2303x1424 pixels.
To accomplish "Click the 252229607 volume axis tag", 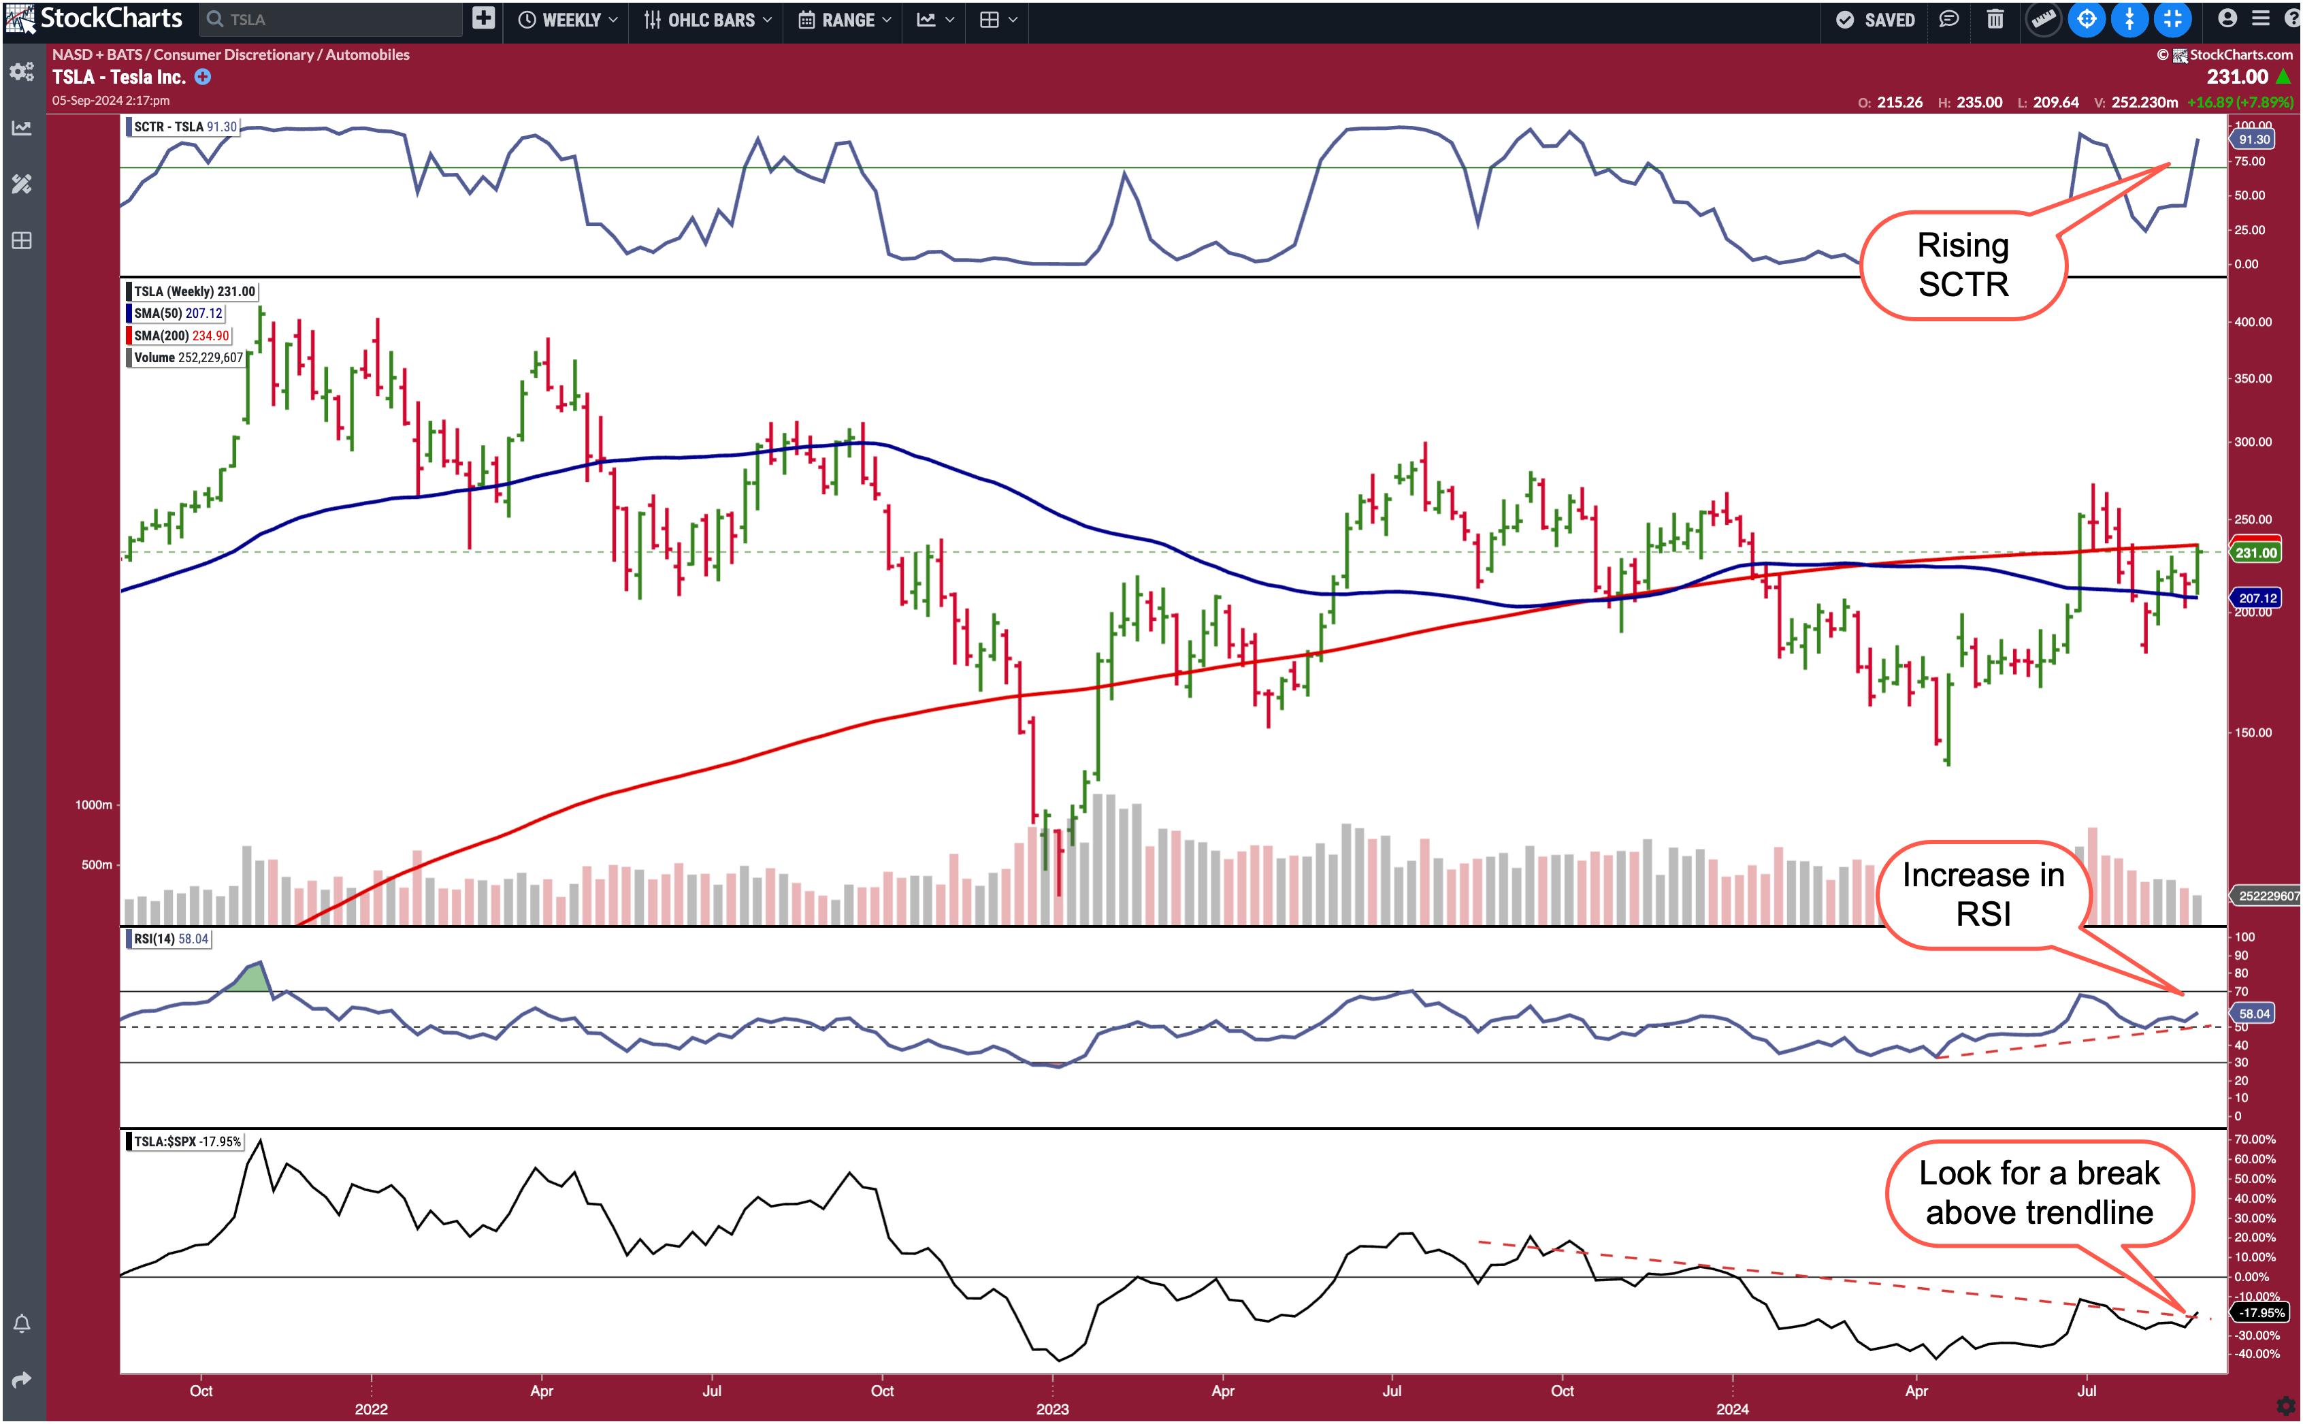I will click(x=2266, y=896).
